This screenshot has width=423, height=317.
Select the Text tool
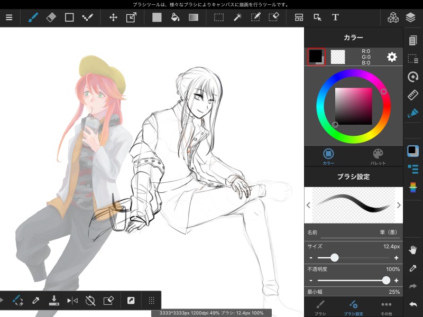coord(335,17)
